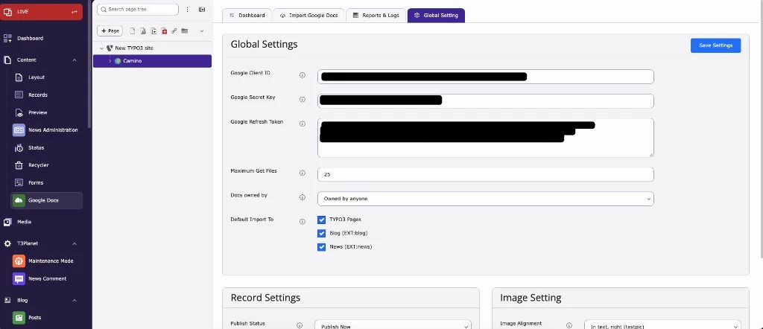Open the Docs owned by dropdown

pyautogui.click(x=486, y=199)
